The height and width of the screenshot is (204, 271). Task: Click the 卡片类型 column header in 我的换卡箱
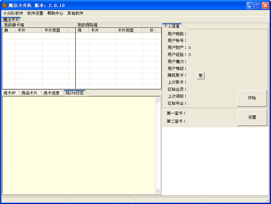[55, 30]
